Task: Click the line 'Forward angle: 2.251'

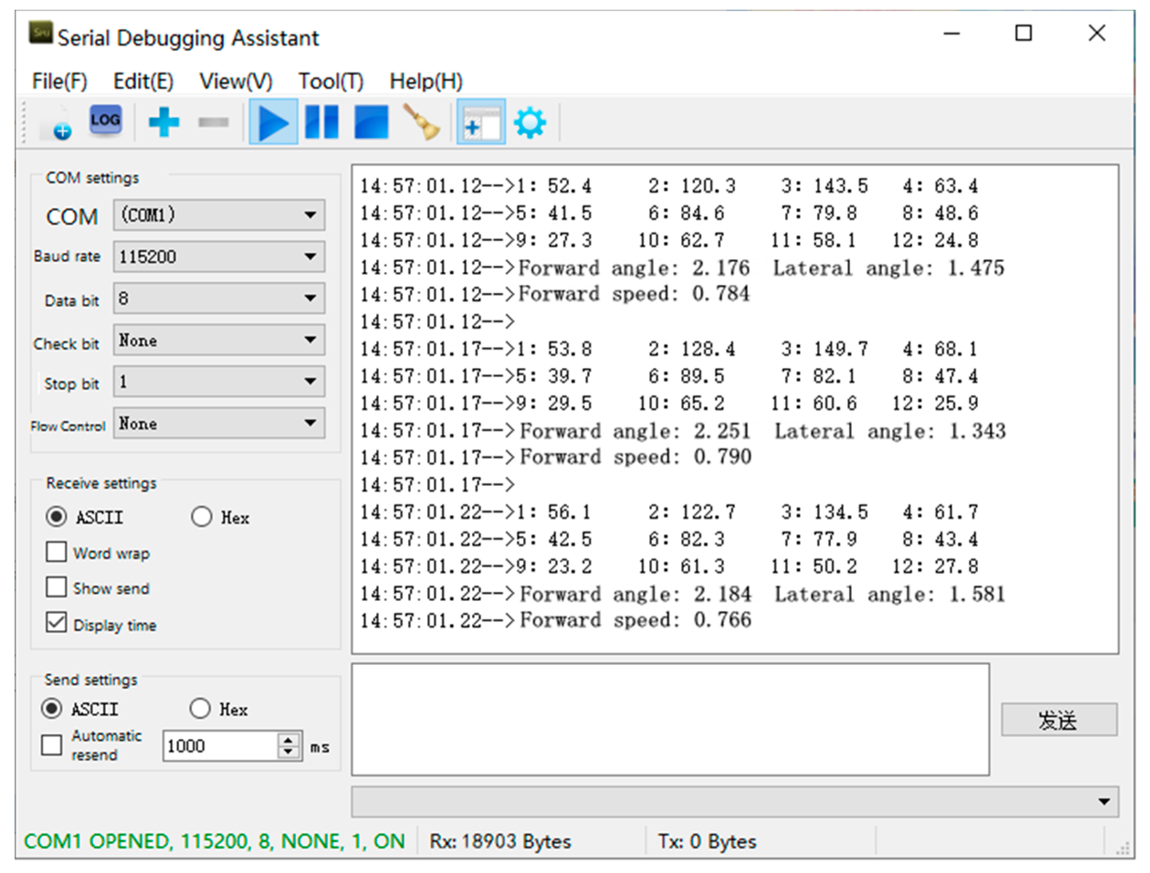Action: coord(635,431)
